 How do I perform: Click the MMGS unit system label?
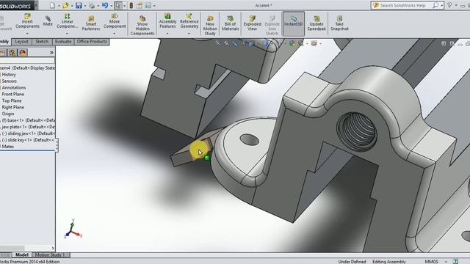(x=431, y=262)
